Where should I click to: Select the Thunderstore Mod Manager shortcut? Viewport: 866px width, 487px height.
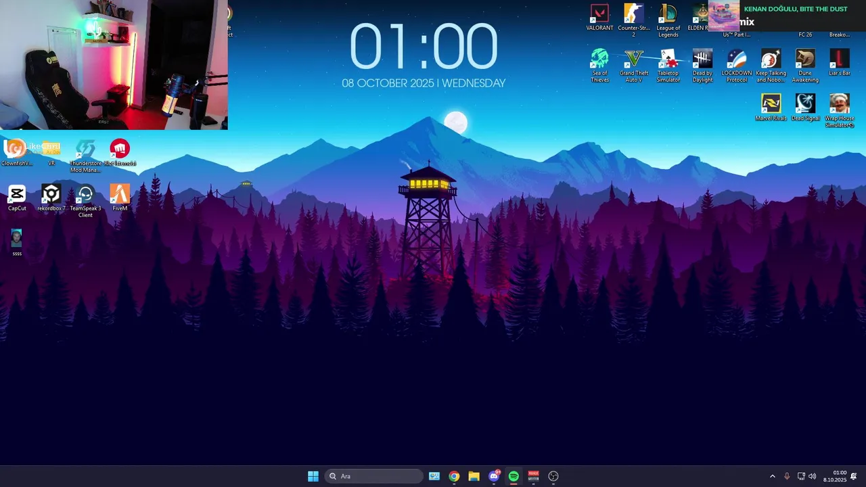click(x=85, y=156)
